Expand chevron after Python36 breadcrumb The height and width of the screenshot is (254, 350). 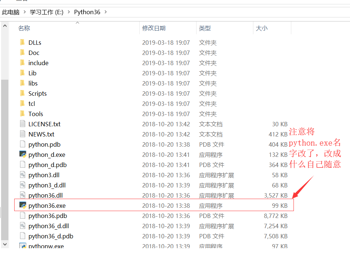click(106, 12)
